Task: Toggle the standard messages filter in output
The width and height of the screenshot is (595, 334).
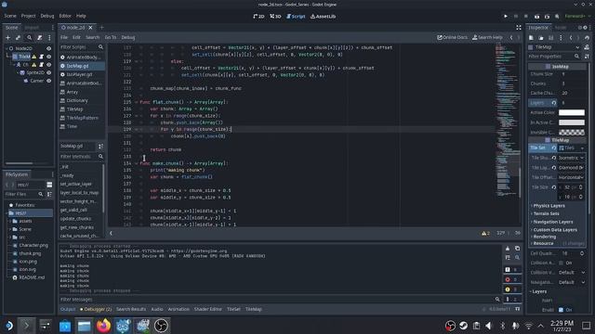Action: 511,270
